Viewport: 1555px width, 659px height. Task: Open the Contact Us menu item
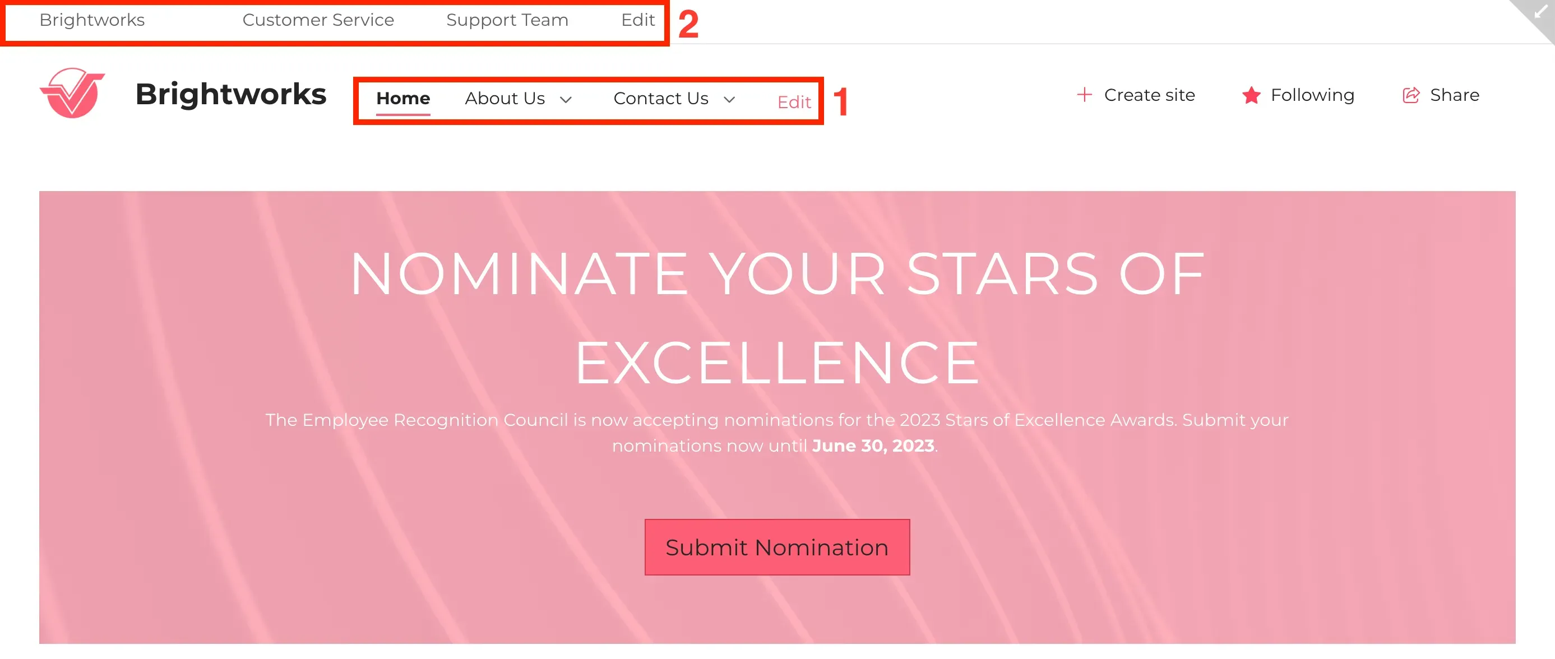point(661,99)
